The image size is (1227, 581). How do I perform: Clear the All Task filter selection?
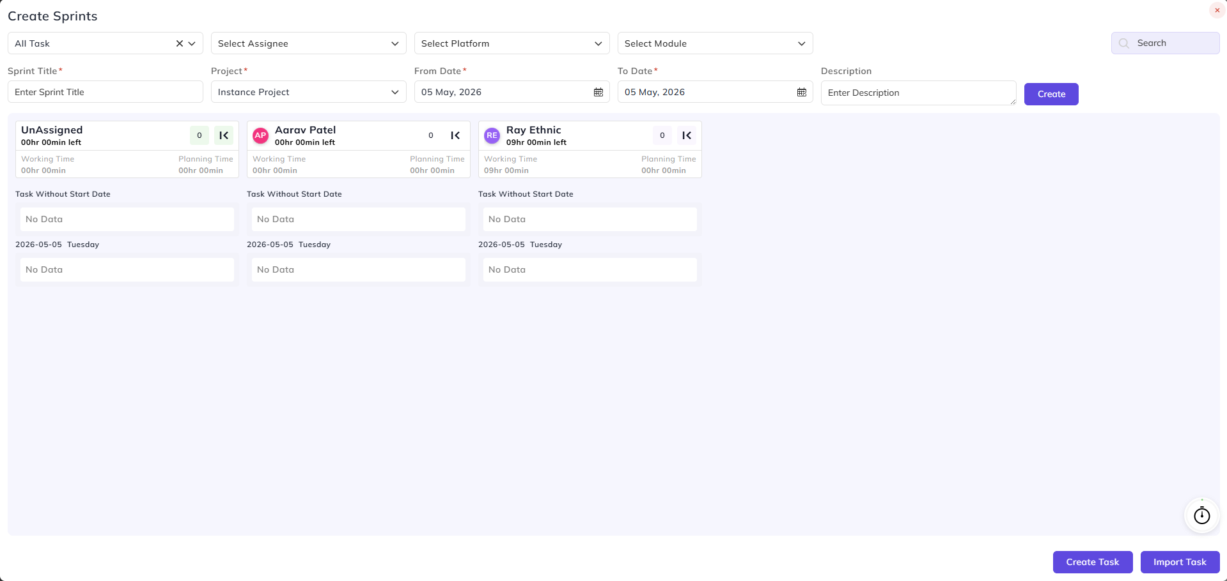[x=180, y=43]
